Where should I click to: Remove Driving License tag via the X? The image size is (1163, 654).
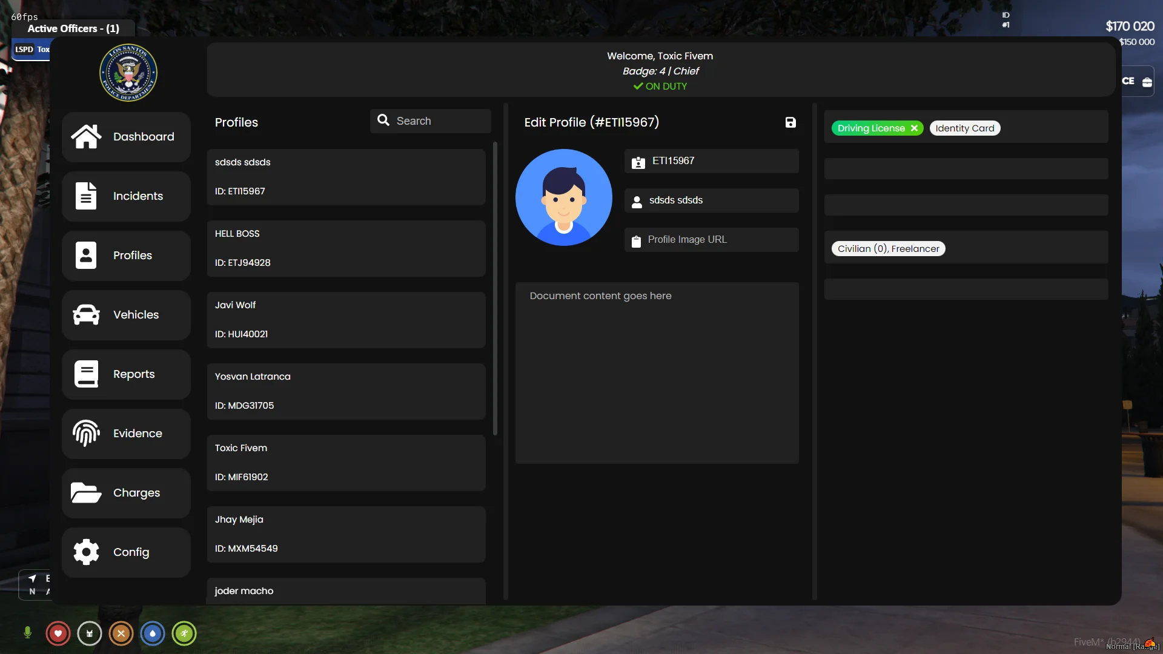point(914,128)
